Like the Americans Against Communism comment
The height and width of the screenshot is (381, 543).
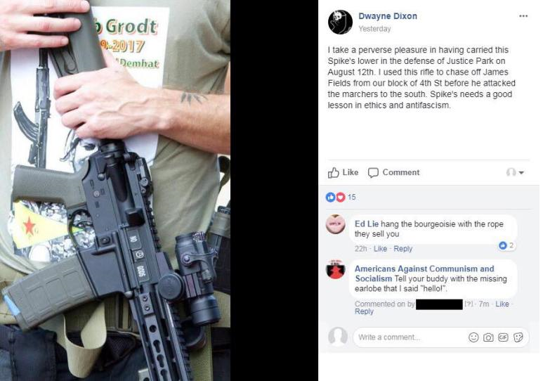point(502,304)
